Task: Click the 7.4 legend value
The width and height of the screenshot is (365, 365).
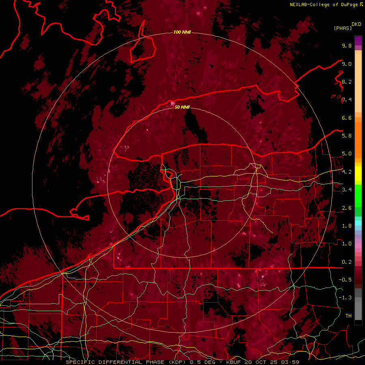Action: pos(347,100)
